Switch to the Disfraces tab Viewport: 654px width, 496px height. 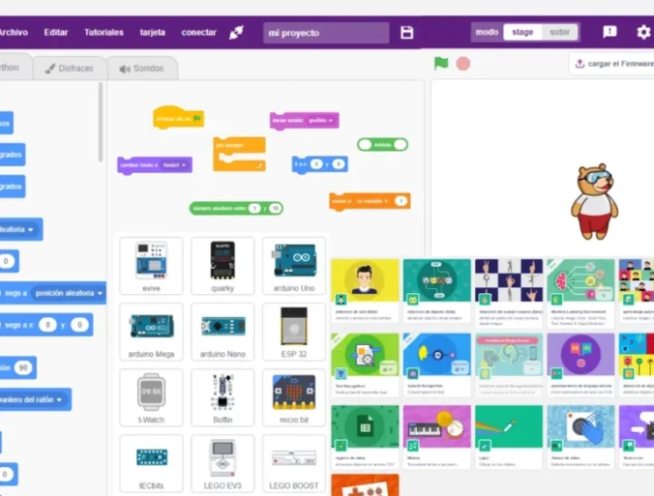pos(70,68)
